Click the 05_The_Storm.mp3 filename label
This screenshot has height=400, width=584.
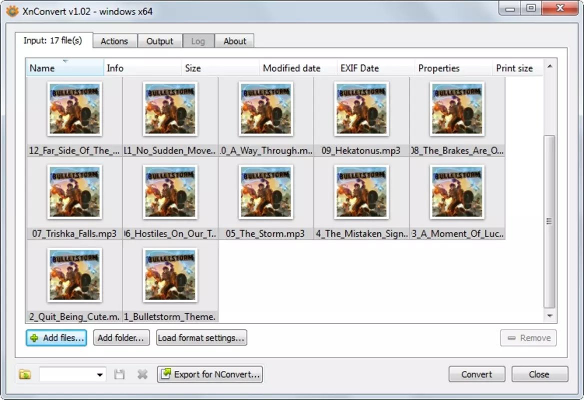tap(265, 233)
